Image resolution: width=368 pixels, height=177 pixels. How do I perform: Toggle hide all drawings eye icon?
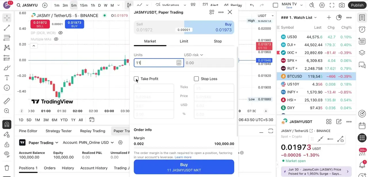pos(7,154)
